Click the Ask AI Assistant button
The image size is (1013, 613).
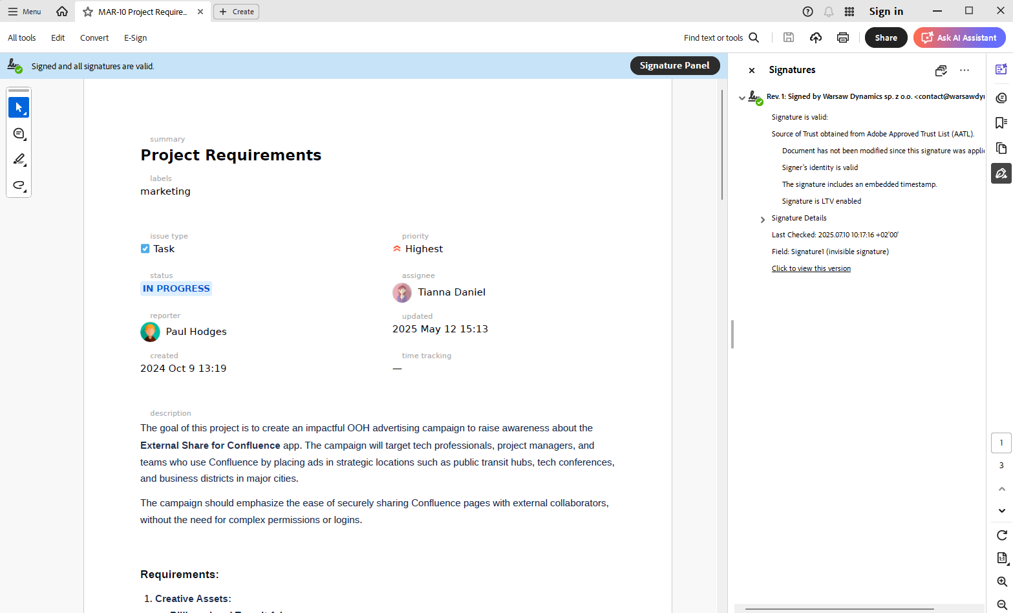(959, 38)
